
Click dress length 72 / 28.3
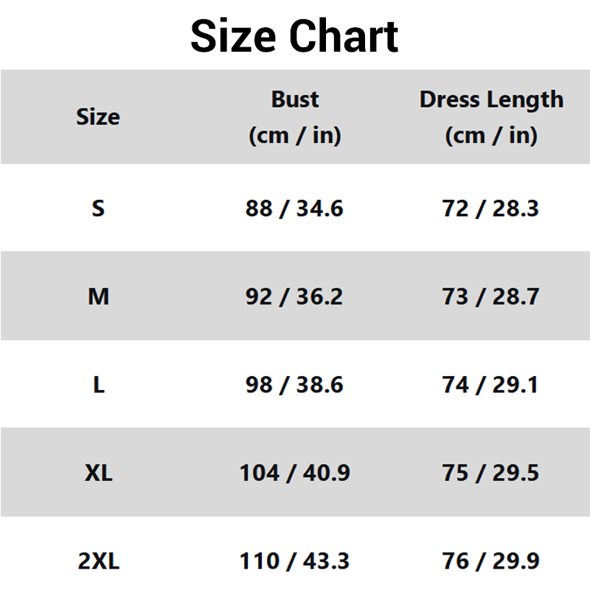[x=490, y=209]
